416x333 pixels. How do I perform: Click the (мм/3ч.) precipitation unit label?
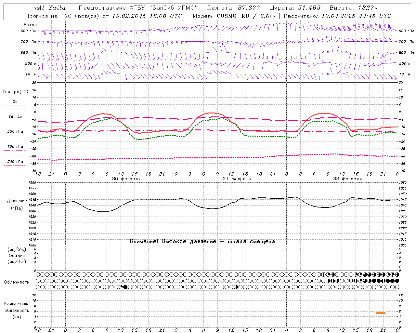tap(17, 250)
